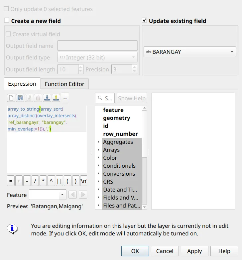Screen dimensions: 242x260
Task: Insert the plus operator
Action: coord(19,181)
